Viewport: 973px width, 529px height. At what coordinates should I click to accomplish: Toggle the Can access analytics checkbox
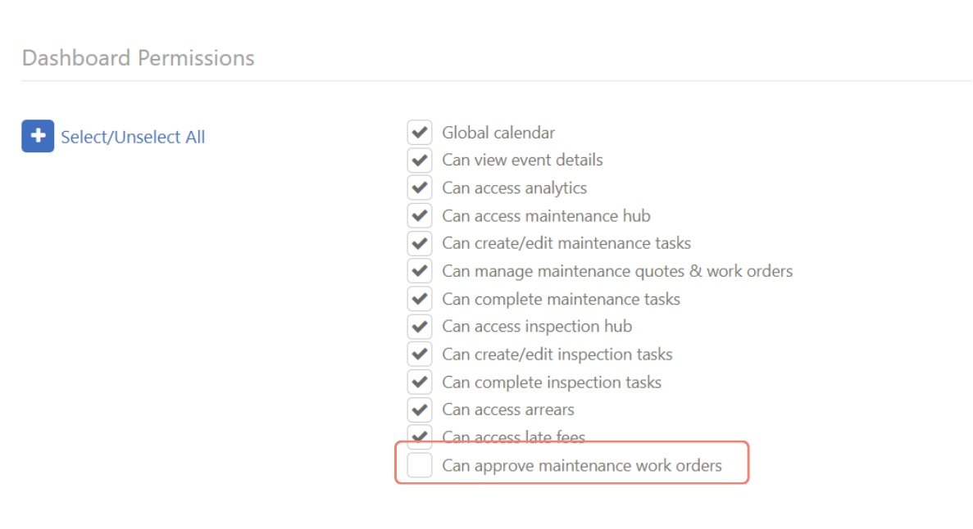420,188
